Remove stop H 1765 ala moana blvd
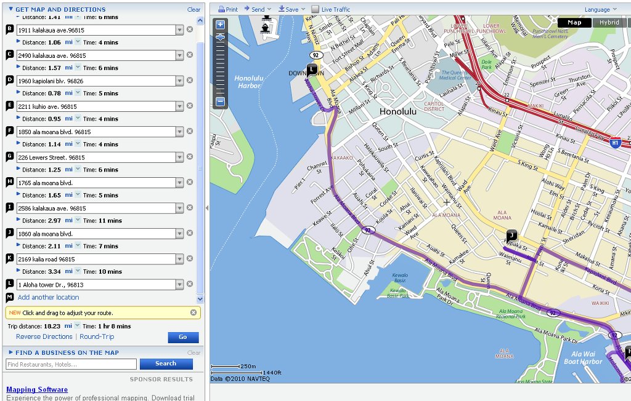Viewport: 631px width, 401px height. [x=190, y=182]
